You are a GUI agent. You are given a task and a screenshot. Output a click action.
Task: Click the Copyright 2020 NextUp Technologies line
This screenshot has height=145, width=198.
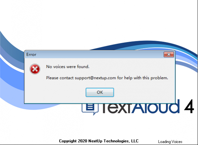[99, 141]
